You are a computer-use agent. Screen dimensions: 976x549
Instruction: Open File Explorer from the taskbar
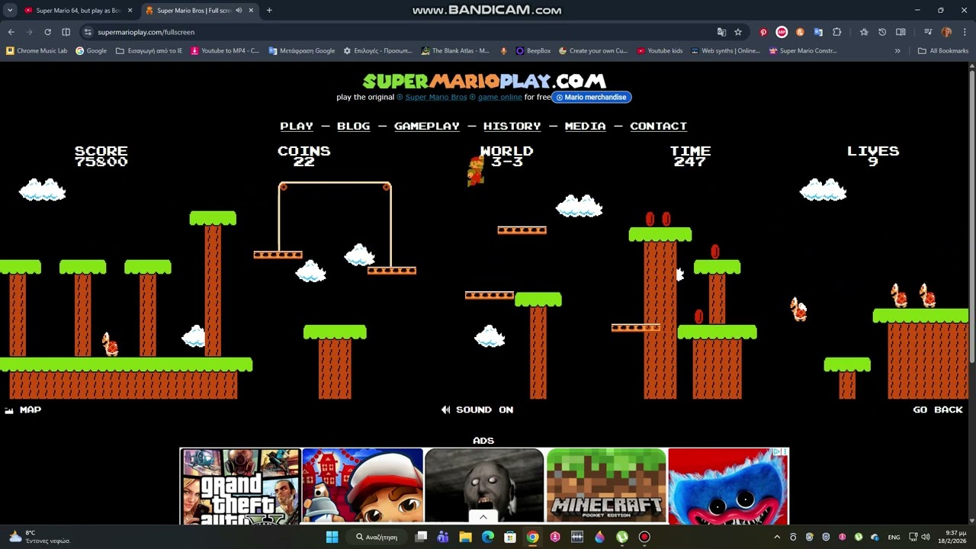[465, 537]
